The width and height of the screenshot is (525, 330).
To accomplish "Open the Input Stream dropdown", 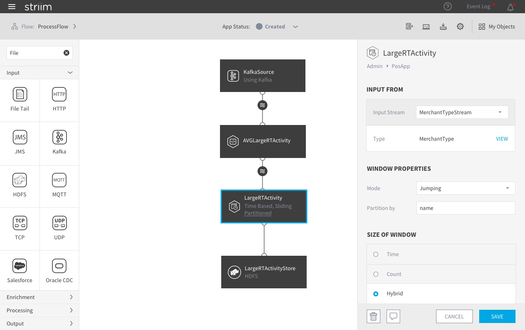I will (462, 112).
